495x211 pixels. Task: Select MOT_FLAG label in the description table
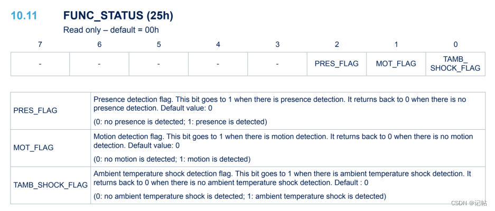click(x=33, y=148)
